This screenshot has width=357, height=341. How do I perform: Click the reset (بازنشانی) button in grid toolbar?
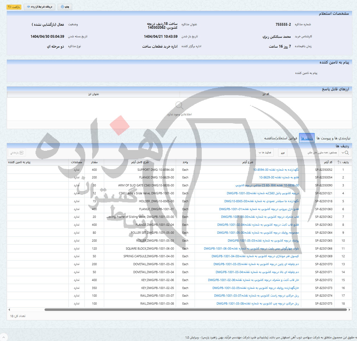click(17, 153)
